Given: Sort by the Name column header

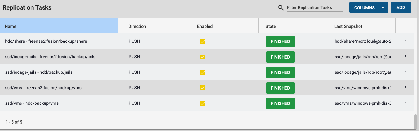Looking at the screenshot, I should [11, 26].
